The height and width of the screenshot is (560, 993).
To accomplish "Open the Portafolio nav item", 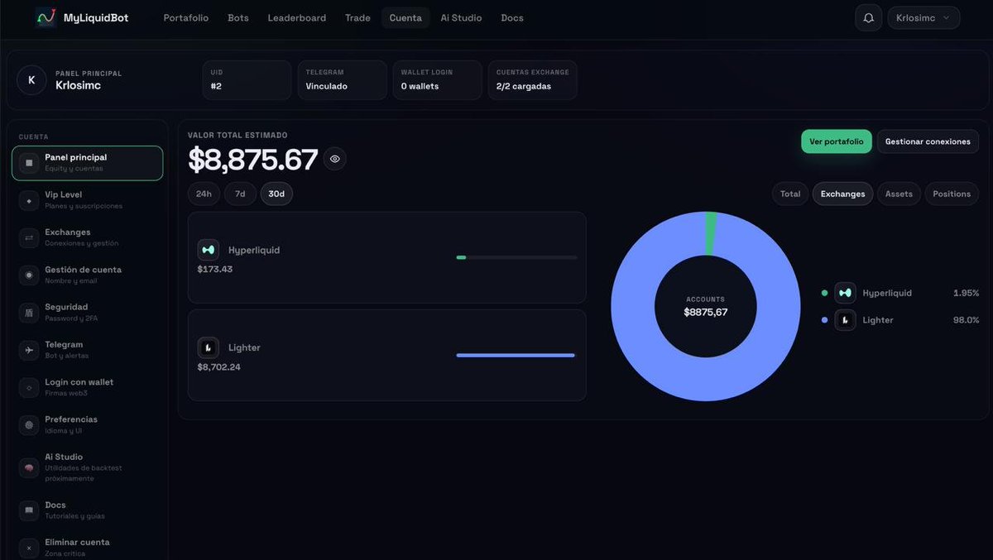I will pyautogui.click(x=186, y=17).
